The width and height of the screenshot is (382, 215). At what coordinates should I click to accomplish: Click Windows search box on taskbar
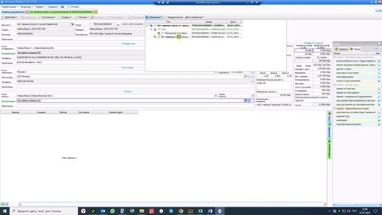point(44,211)
